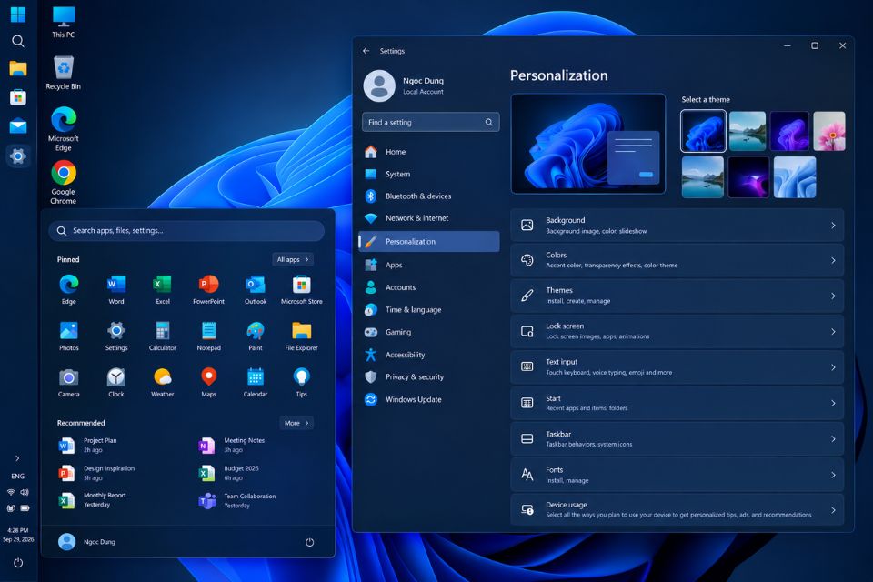Image resolution: width=873 pixels, height=582 pixels.
Task: Launch Paint from Start menu
Action: point(256,336)
